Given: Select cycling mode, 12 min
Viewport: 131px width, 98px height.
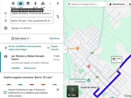Looking at the screenshot, I should point(43,4).
